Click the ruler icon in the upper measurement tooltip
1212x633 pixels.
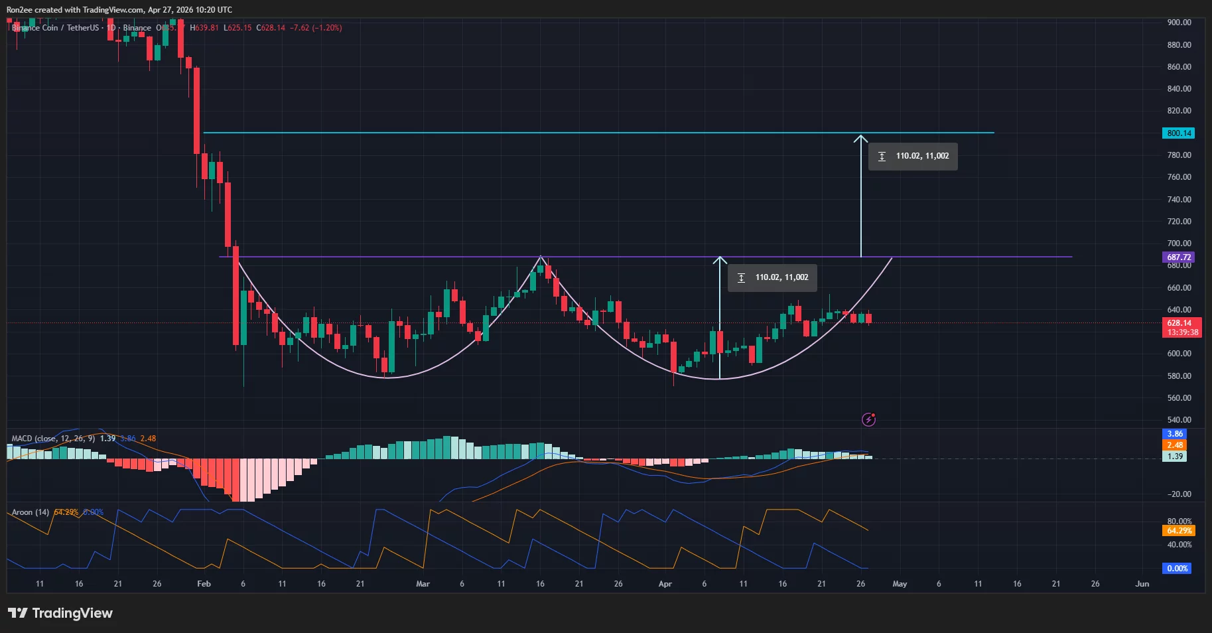tap(882, 156)
